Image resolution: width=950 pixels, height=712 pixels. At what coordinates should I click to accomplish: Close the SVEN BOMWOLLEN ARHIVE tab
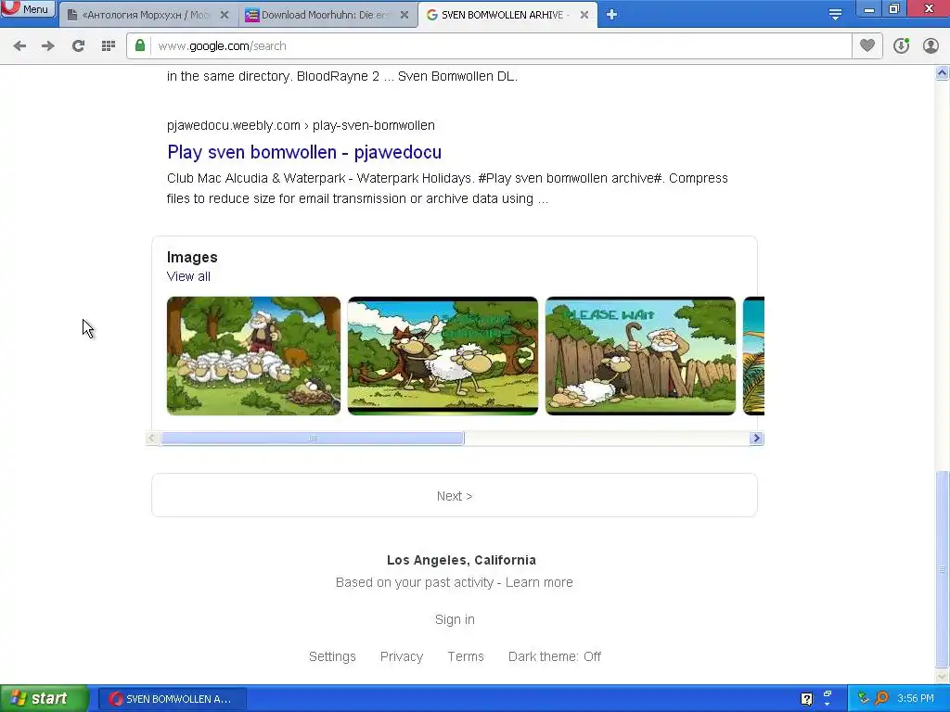coord(584,15)
